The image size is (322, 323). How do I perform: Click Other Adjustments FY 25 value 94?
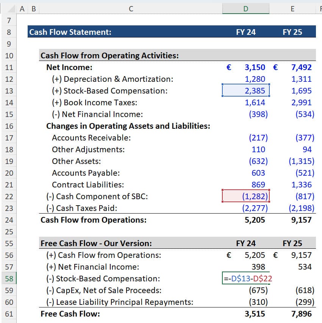pyautogui.click(x=307, y=150)
